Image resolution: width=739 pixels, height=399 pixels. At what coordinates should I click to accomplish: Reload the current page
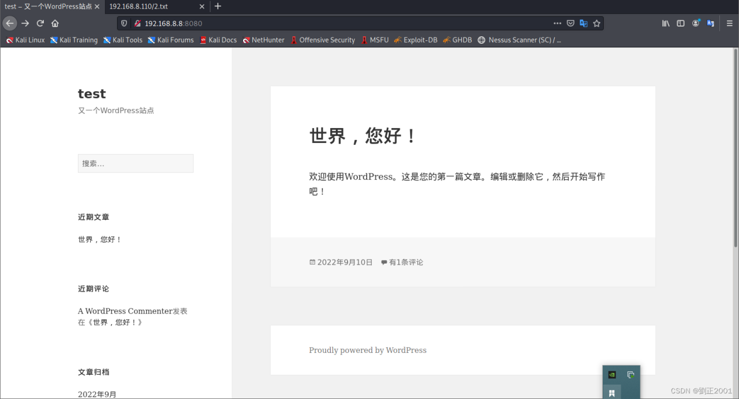point(39,24)
